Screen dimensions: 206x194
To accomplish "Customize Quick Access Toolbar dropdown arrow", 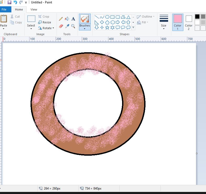I will 26,2.
